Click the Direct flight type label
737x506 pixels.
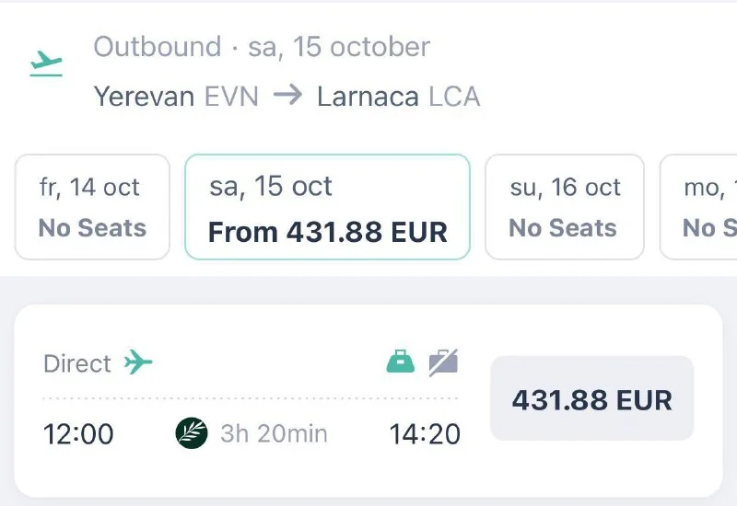pos(77,363)
